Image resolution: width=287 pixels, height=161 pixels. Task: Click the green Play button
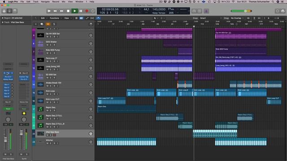click(x=74, y=11)
